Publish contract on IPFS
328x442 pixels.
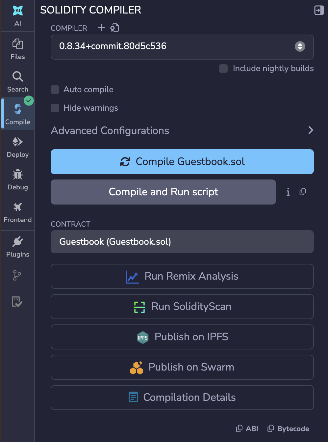pyautogui.click(x=182, y=337)
